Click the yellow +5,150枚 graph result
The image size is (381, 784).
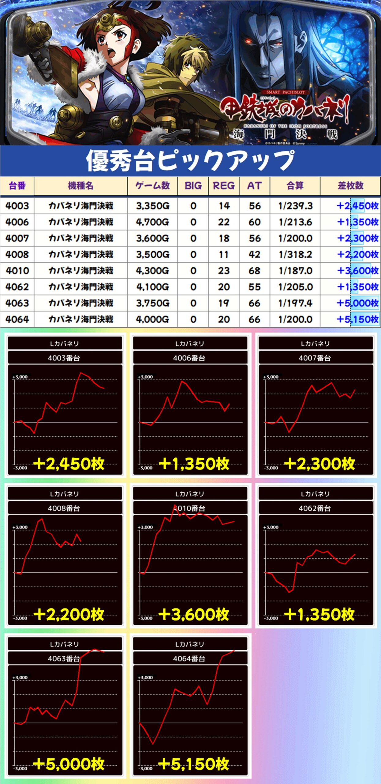[194, 764]
